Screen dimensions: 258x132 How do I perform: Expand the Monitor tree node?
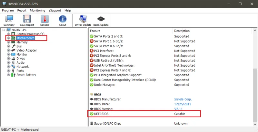coord(8,54)
